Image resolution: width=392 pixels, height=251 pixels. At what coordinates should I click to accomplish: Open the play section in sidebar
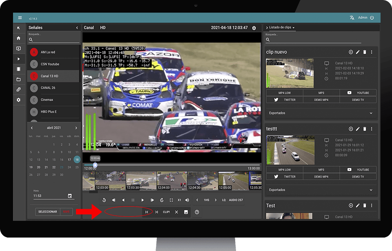coord(18,59)
